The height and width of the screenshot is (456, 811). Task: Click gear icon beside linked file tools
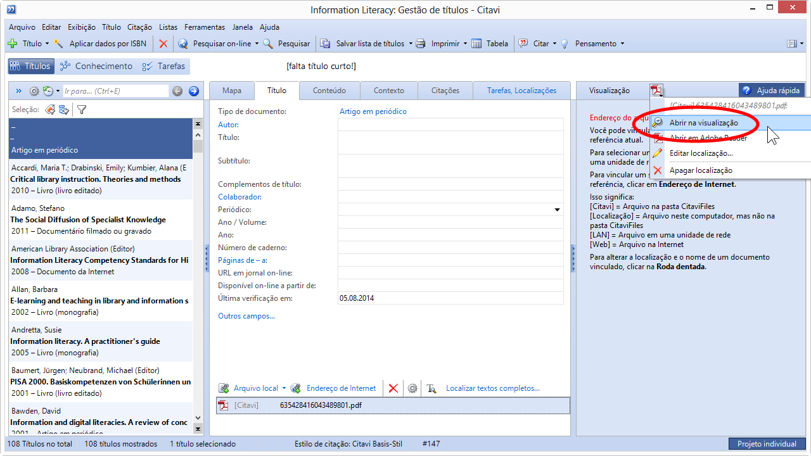[412, 388]
